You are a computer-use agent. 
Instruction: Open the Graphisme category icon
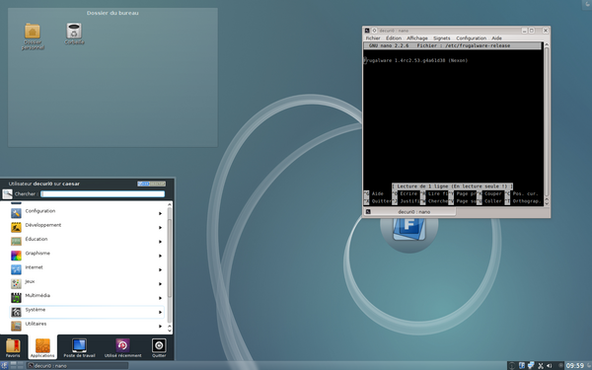pos(16,256)
